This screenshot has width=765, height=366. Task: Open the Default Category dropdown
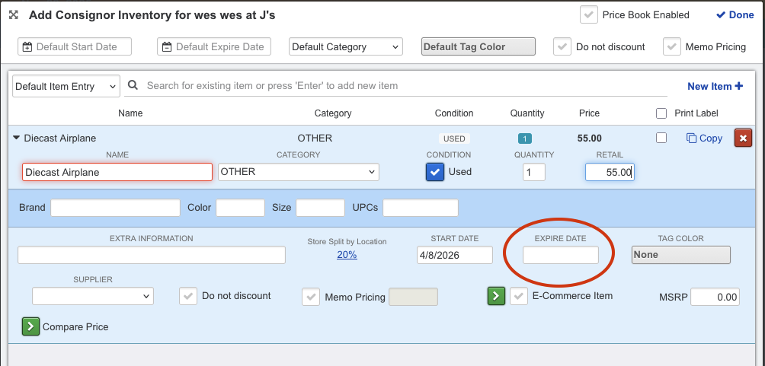[x=345, y=47]
